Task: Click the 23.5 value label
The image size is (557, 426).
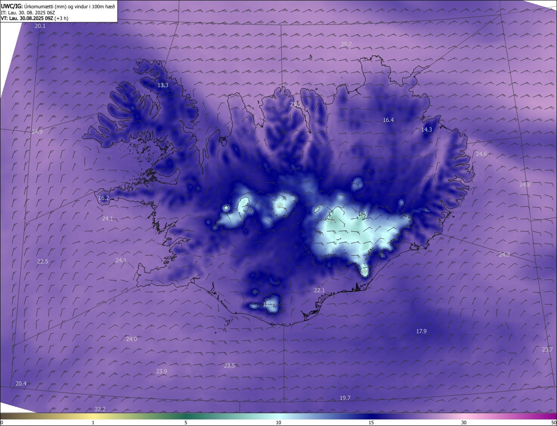Action: point(229,366)
